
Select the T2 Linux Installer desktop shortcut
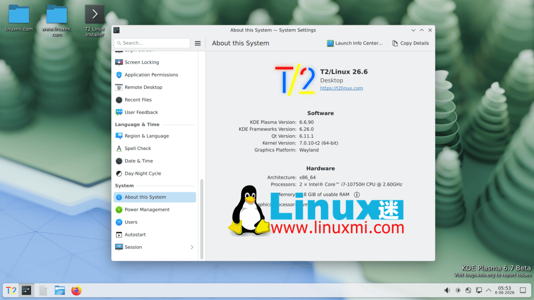click(94, 21)
